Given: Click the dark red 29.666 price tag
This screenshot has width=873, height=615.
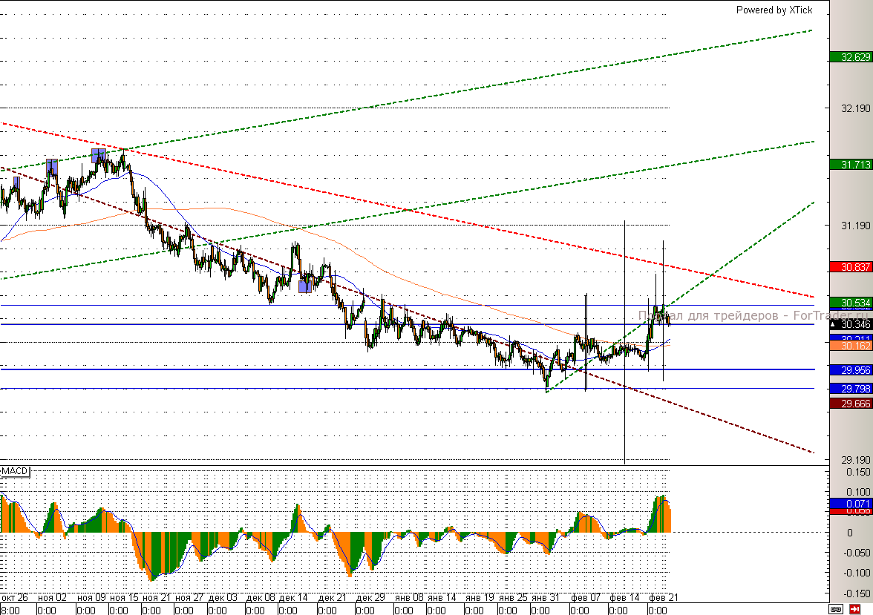Looking at the screenshot, I should pos(850,403).
